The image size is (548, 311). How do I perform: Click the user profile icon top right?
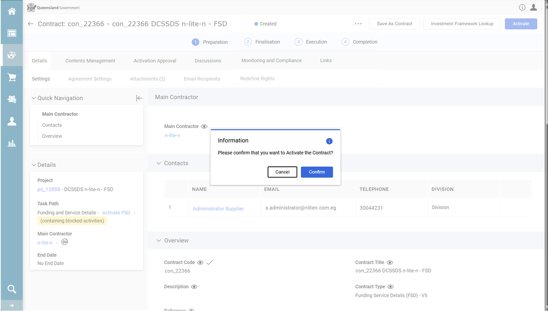point(533,7)
